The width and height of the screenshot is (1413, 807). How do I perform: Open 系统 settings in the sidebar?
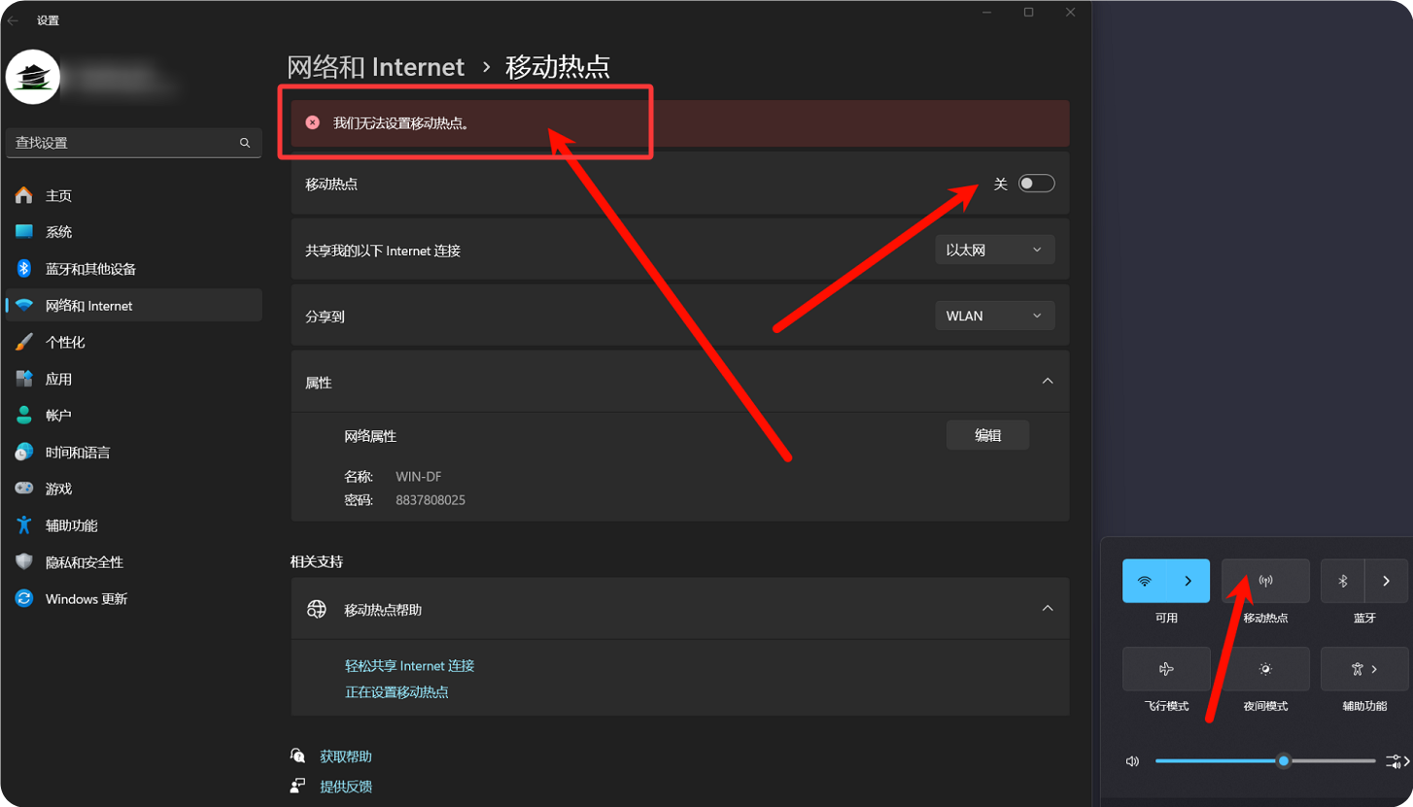134,232
